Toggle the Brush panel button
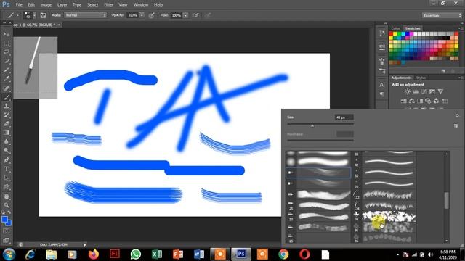Screen dimensions: 465x261 [44, 15]
